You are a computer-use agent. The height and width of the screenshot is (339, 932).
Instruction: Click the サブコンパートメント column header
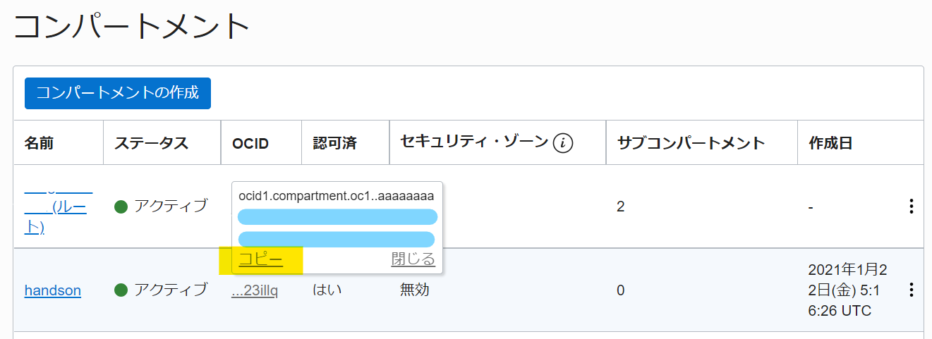click(x=691, y=143)
